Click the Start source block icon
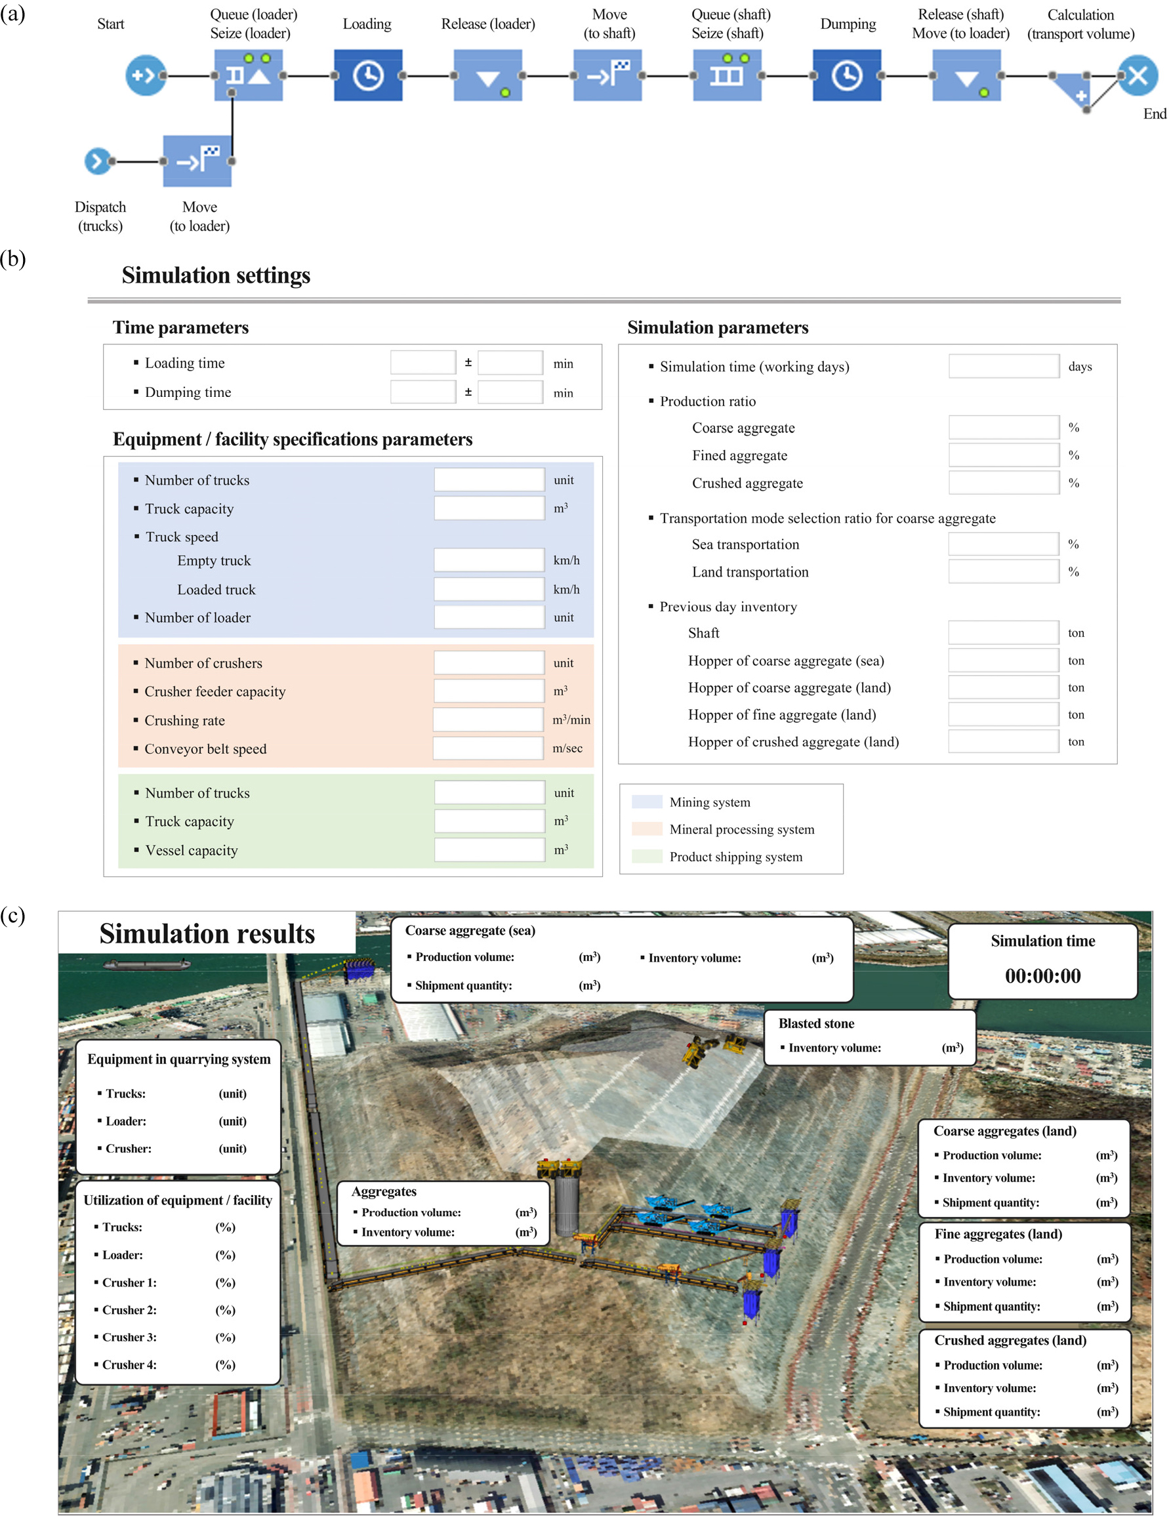Image resolution: width=1169 pixels, height=1516 pixels. [x=145, y=75]
